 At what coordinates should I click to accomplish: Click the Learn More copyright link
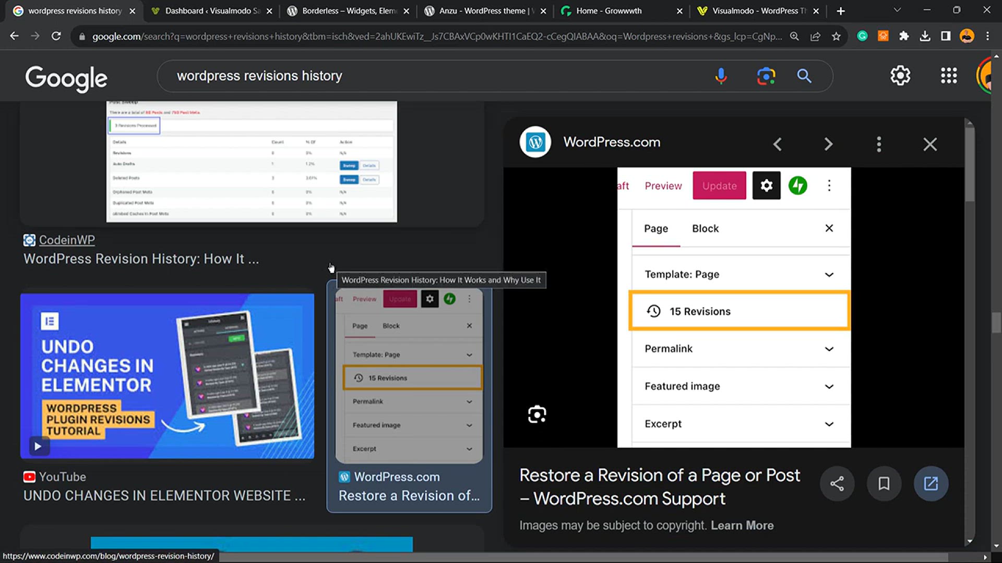pyautogui.click(x=742, y=525)
